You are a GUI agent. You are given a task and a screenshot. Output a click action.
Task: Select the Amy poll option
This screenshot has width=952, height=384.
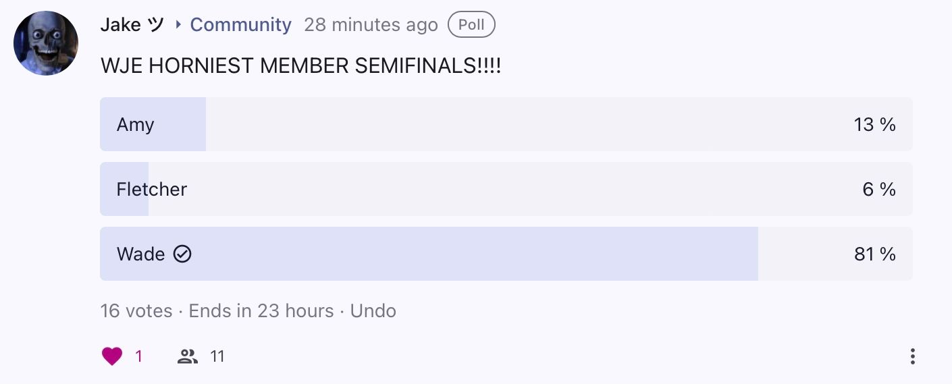506,124
